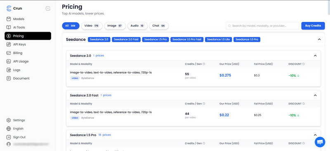
Task: Click the search magnifier icon
Action: (x=229, y=26)
